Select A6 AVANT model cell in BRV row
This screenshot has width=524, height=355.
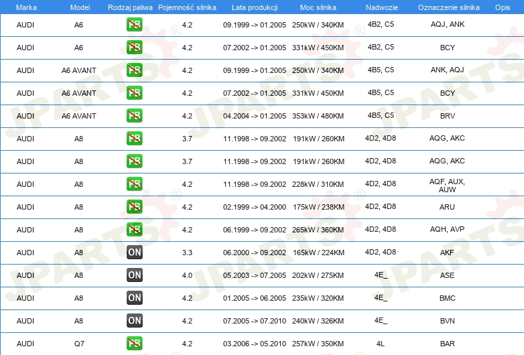(x=79, y=116)
